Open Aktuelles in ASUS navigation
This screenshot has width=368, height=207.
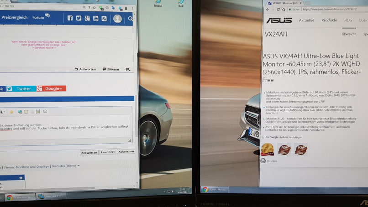click(x=306, y=21)
